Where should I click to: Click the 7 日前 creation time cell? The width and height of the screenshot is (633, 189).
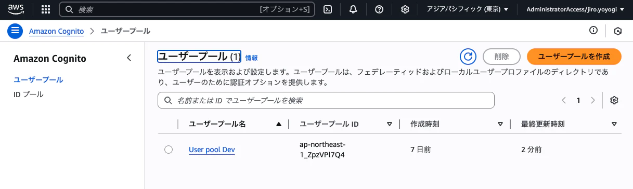tap(421, 150)
